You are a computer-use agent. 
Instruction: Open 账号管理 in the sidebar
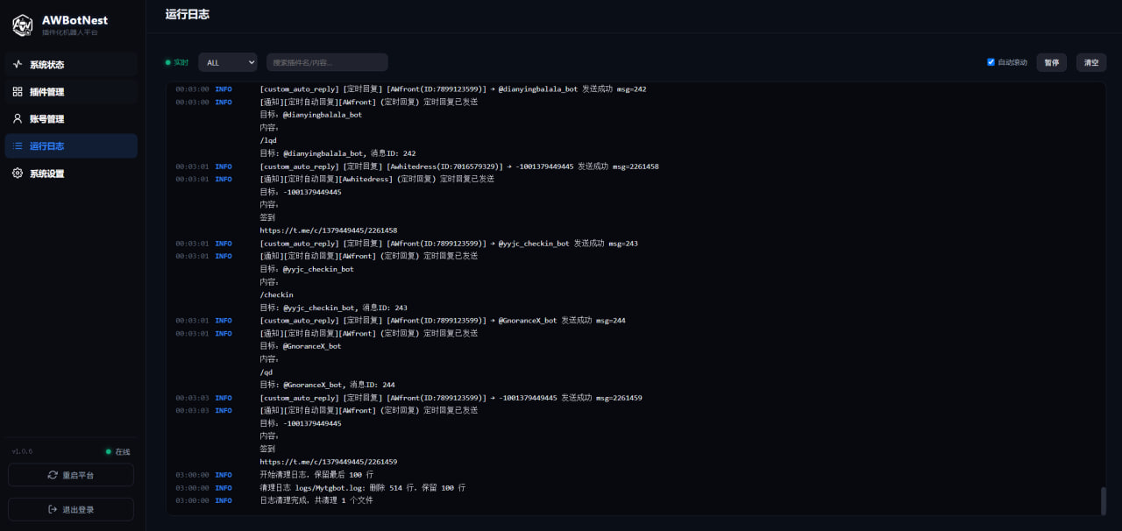tap(71, 119)
